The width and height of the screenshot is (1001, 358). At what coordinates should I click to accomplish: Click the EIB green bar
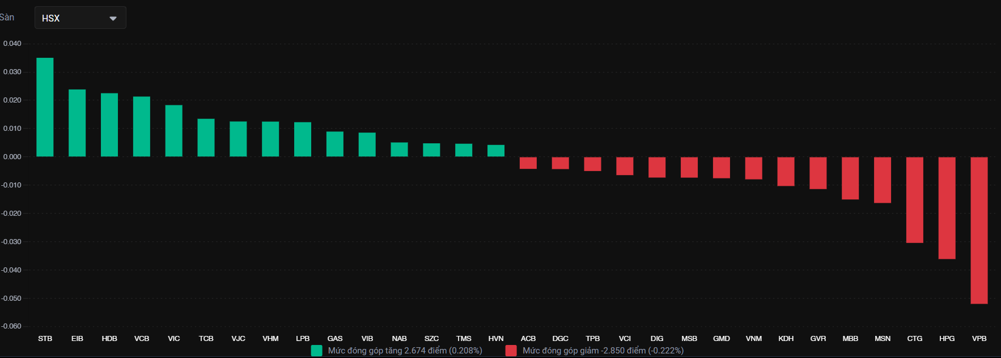[x=77, y=123]
